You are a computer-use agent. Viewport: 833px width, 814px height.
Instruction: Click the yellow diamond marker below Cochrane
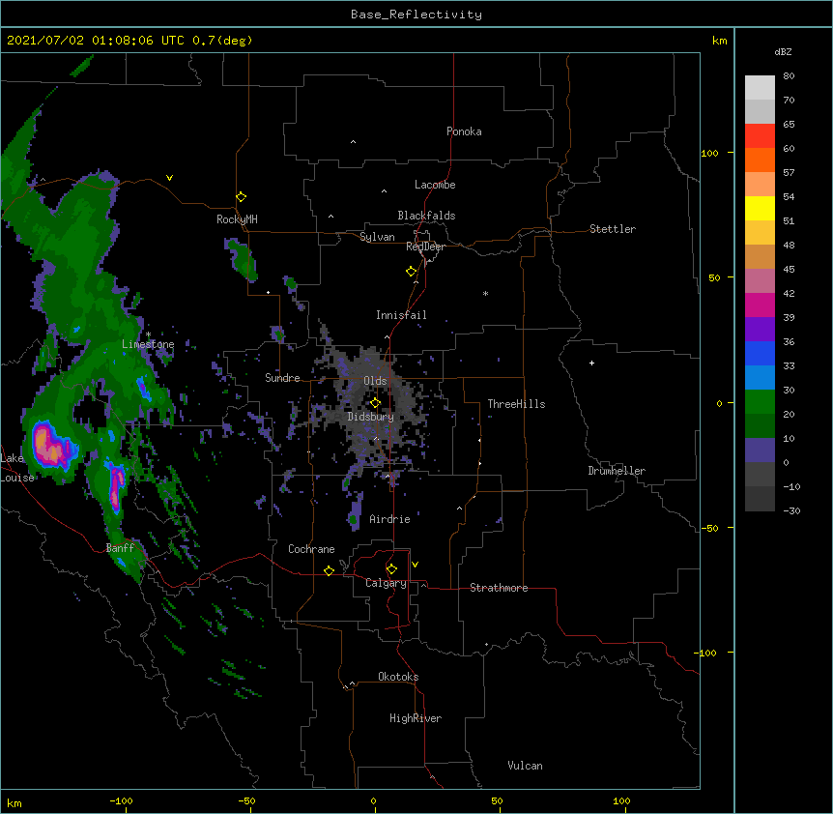click(x=329, y=570)
